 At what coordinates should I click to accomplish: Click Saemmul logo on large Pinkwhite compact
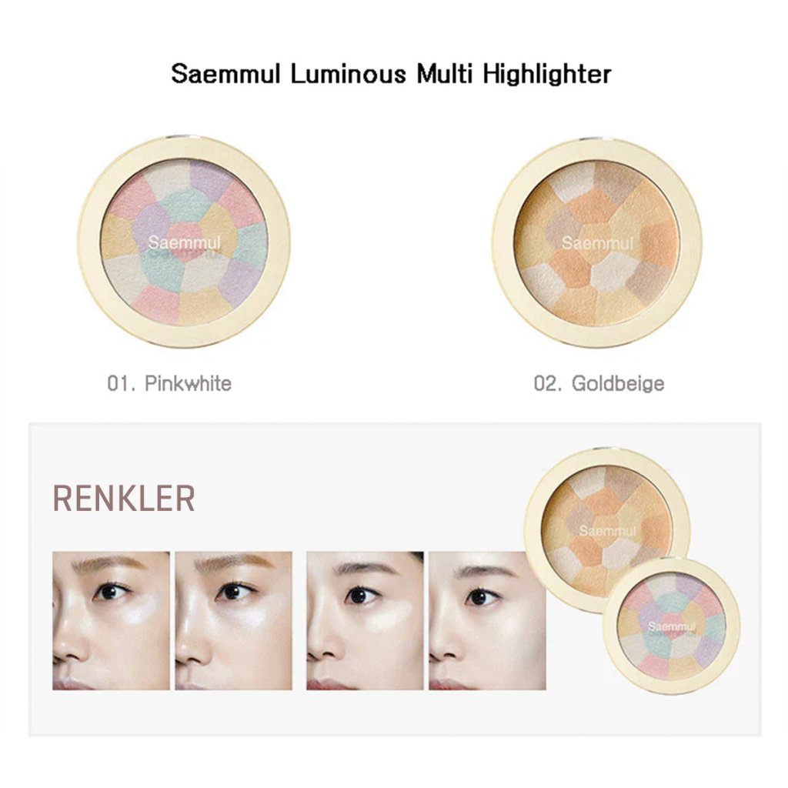pos(185,243)
